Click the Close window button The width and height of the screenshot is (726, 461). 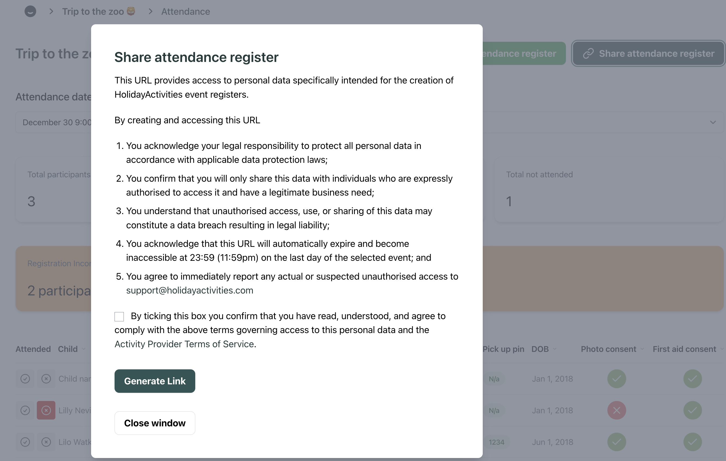pyautogui.click(x=155, y=423)
